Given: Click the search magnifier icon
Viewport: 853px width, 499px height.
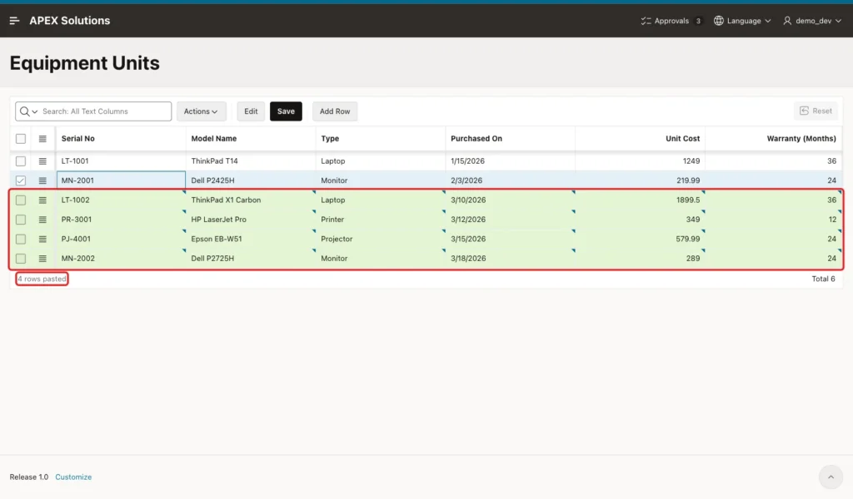Looking at the screenshot, I should (24, 111).
